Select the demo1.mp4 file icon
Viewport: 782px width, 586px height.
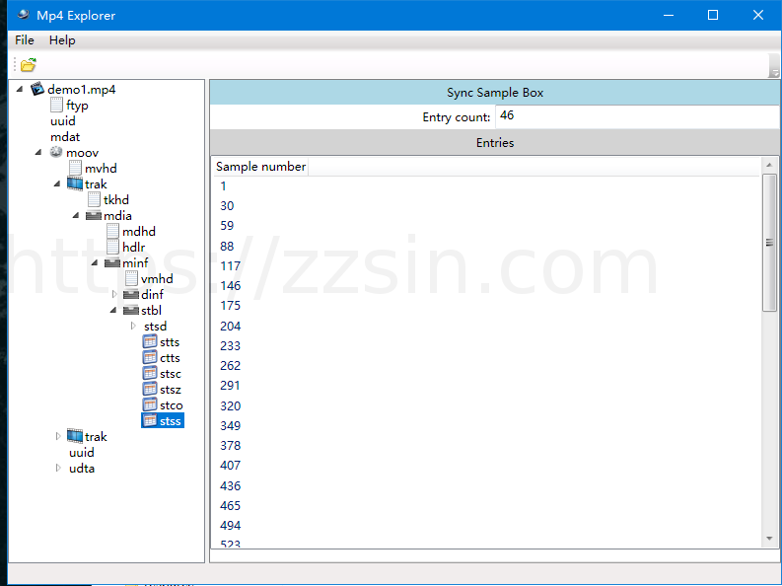37,90
